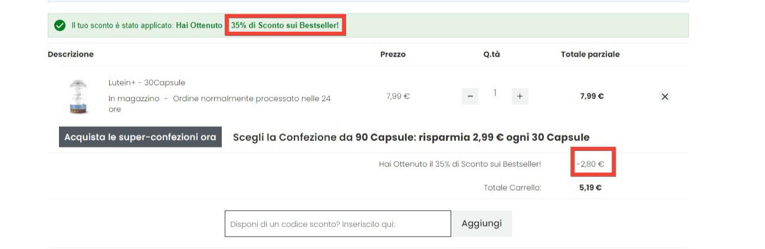The width and height of the screenshot is (765, 249).
Task: Focus the discount code input field
Action: (x=337, y=224)
